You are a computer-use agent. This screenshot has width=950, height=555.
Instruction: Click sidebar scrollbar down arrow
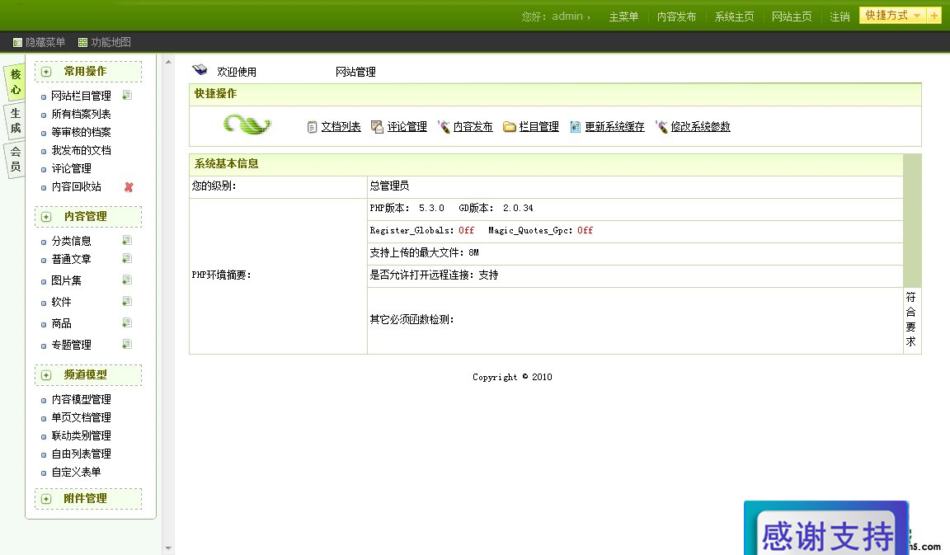click(x=168, y=548)
